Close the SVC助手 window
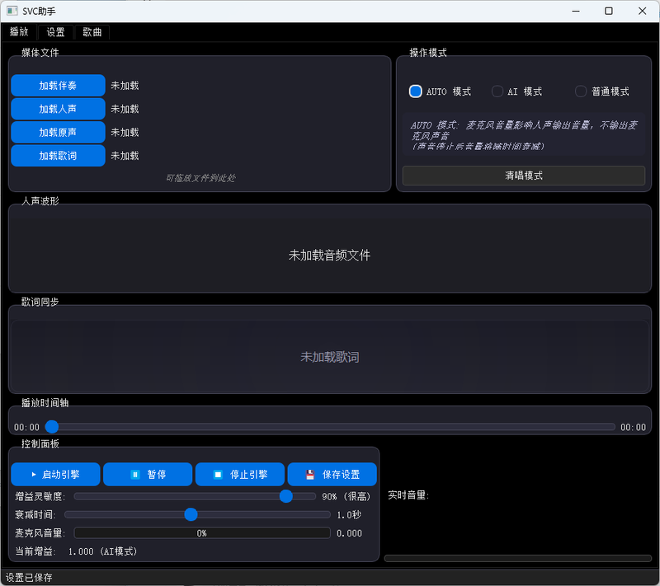Image resolution: width=660 pixels, height=586 pixels. coord(642,11)
